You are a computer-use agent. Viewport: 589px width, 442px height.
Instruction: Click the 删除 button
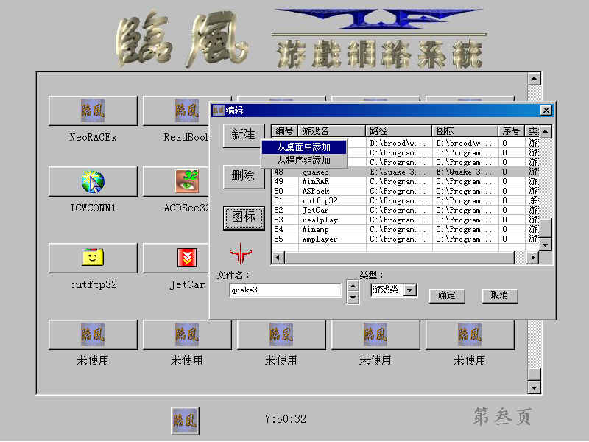click(243, 177)
